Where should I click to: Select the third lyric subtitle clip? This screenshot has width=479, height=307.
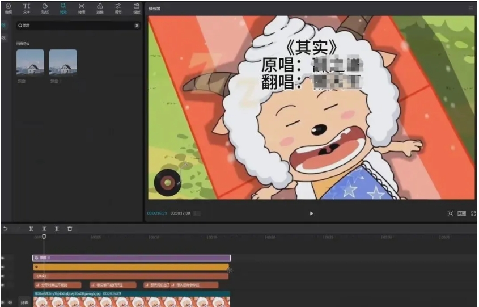pyautogui.click(x=156, y=285)
